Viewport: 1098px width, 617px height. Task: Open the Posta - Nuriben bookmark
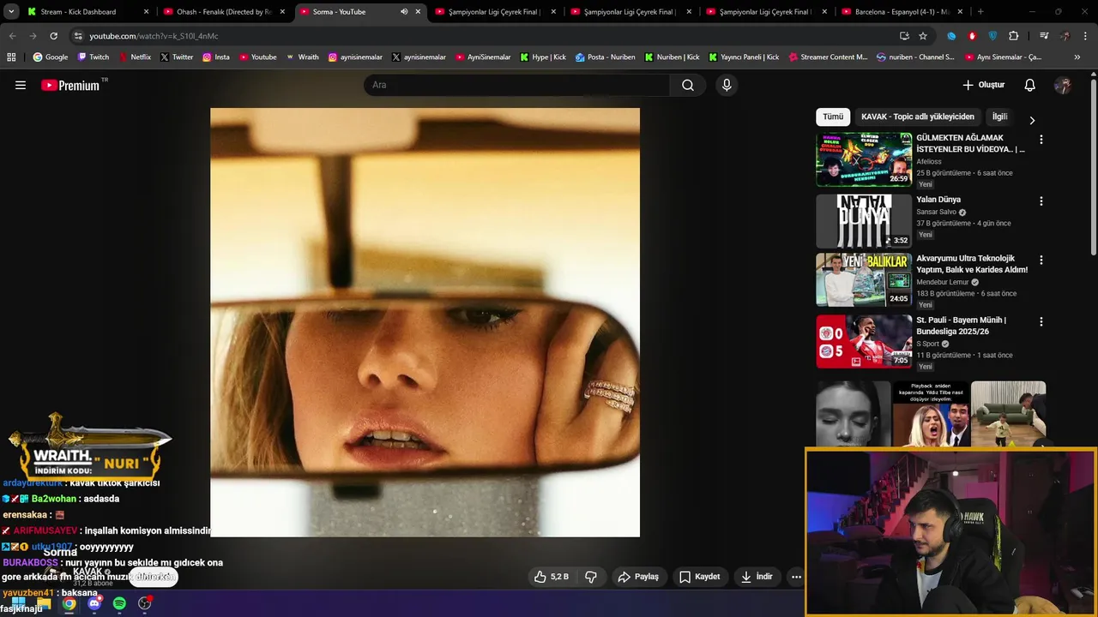[x=606, y=57]
